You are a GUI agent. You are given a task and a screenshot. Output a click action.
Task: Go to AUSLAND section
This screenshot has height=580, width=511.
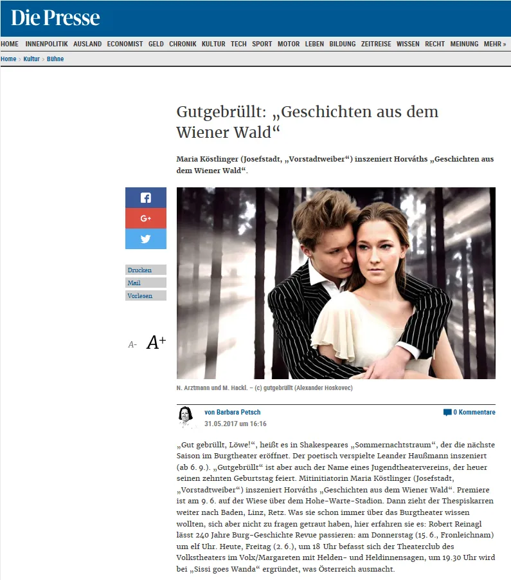click(x=87, y=44)
